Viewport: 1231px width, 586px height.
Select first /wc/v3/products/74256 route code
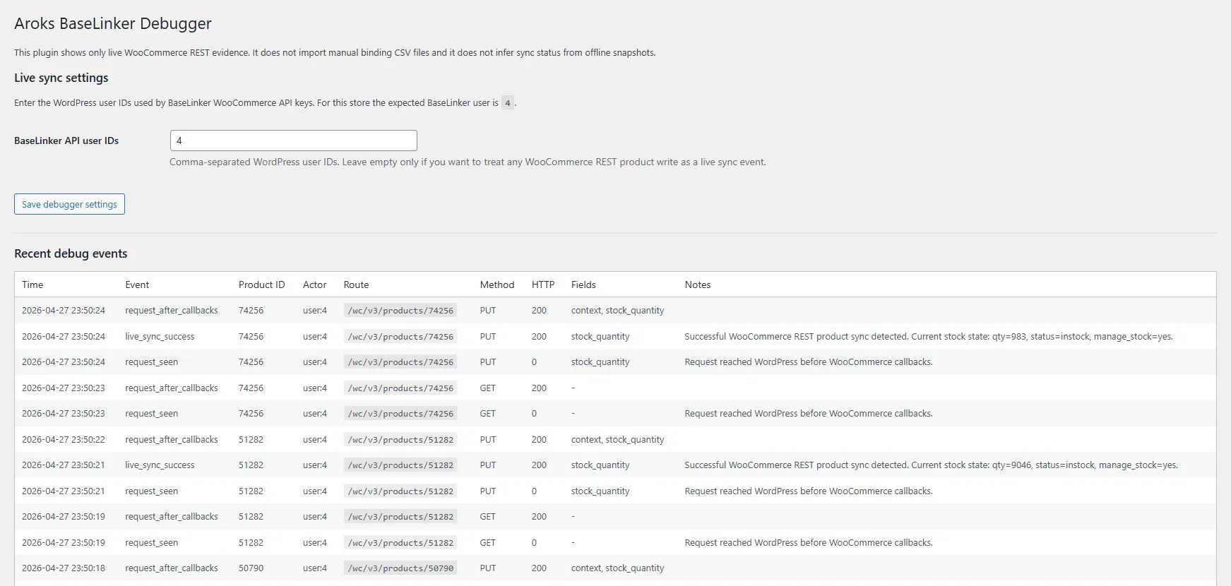[x=400, y=311]
